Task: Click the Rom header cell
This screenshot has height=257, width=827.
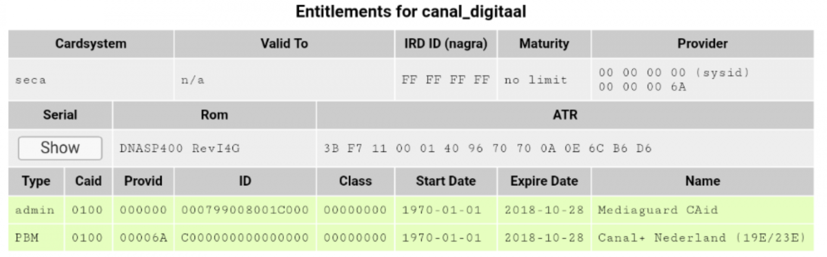Action: click(214, 115)
